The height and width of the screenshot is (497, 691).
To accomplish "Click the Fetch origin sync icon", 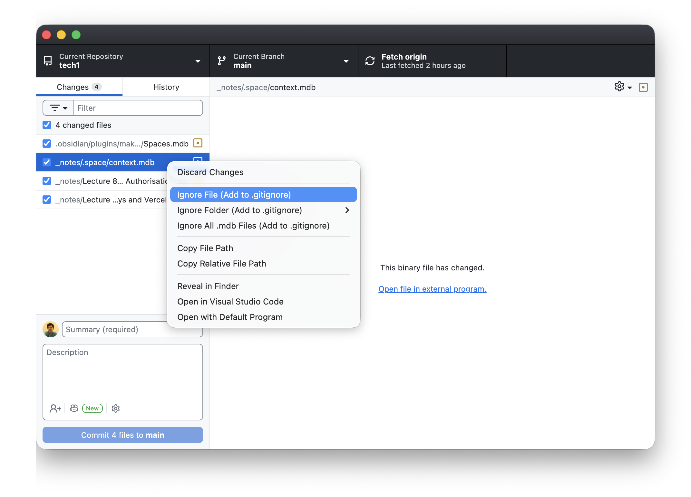I will click(x=370, y=61).
